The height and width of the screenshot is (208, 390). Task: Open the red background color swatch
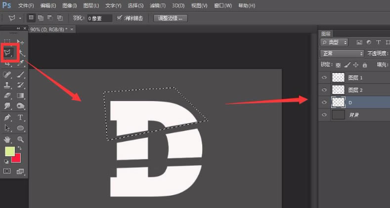point(17,158)
